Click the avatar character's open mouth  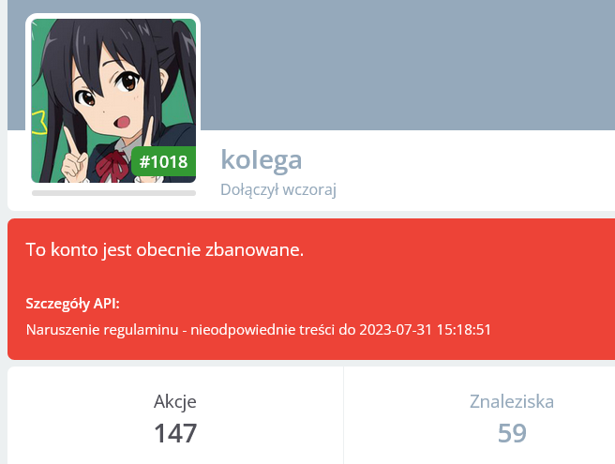pos(122,122)
